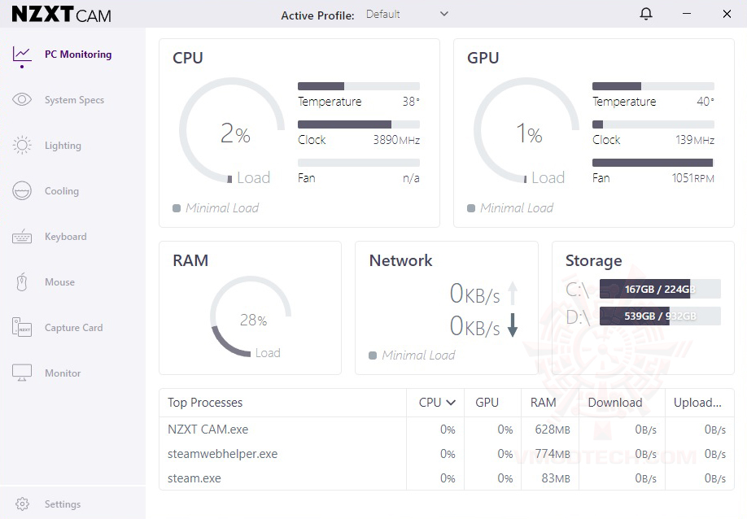Click the Download column header
747x519 pixels.
(614, 403)
